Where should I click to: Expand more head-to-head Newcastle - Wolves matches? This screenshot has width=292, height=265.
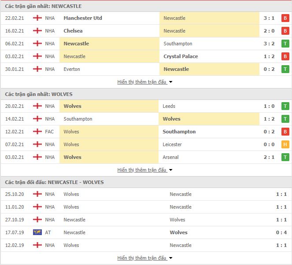click(145, 258)
